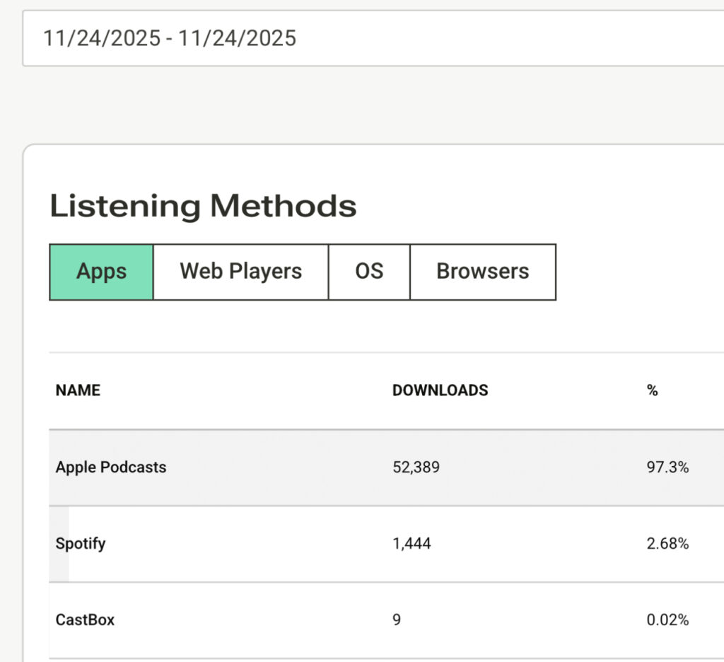This screenshot has width=724, height=662.
Task: Click CastBox's downloads count of 9
Action: tap(397, 620)
